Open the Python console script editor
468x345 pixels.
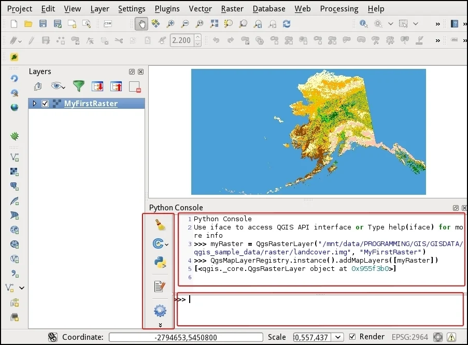(160, 286)
